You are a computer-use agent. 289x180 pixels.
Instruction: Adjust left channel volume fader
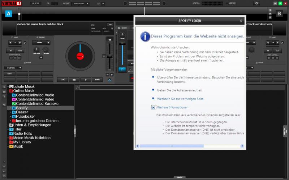click(x=122, y=44)
